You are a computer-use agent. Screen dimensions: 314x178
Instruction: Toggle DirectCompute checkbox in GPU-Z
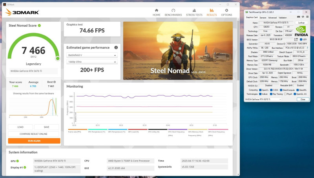pos(281,90)
